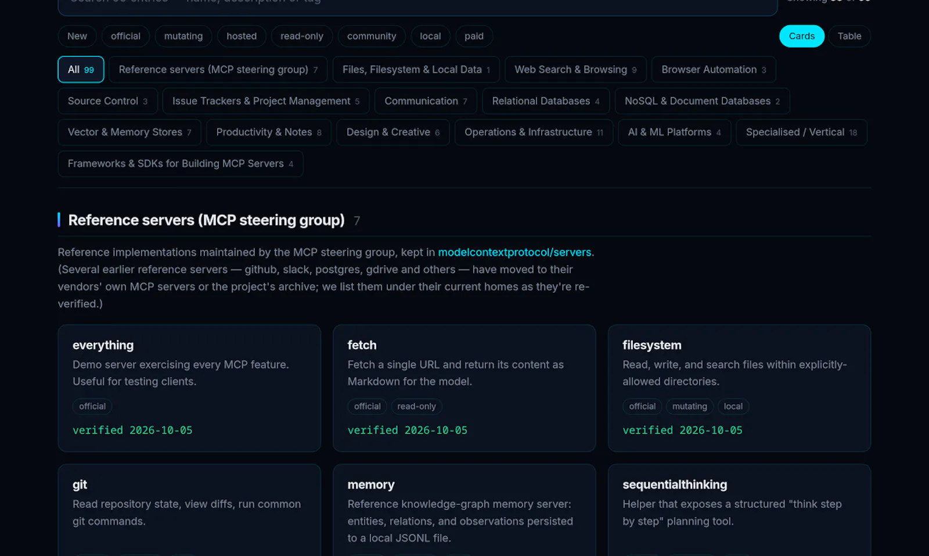Screen dimensions: 929x556
Task: Click the read-only tag on fetch card
Action: click(x=416, y=407)
